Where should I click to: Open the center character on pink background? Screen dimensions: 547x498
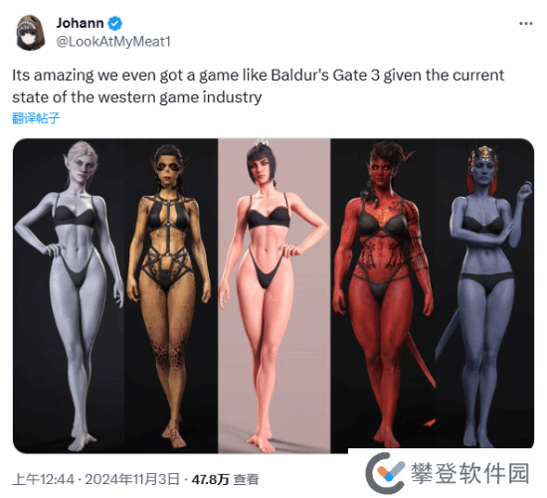click(274, 296)
